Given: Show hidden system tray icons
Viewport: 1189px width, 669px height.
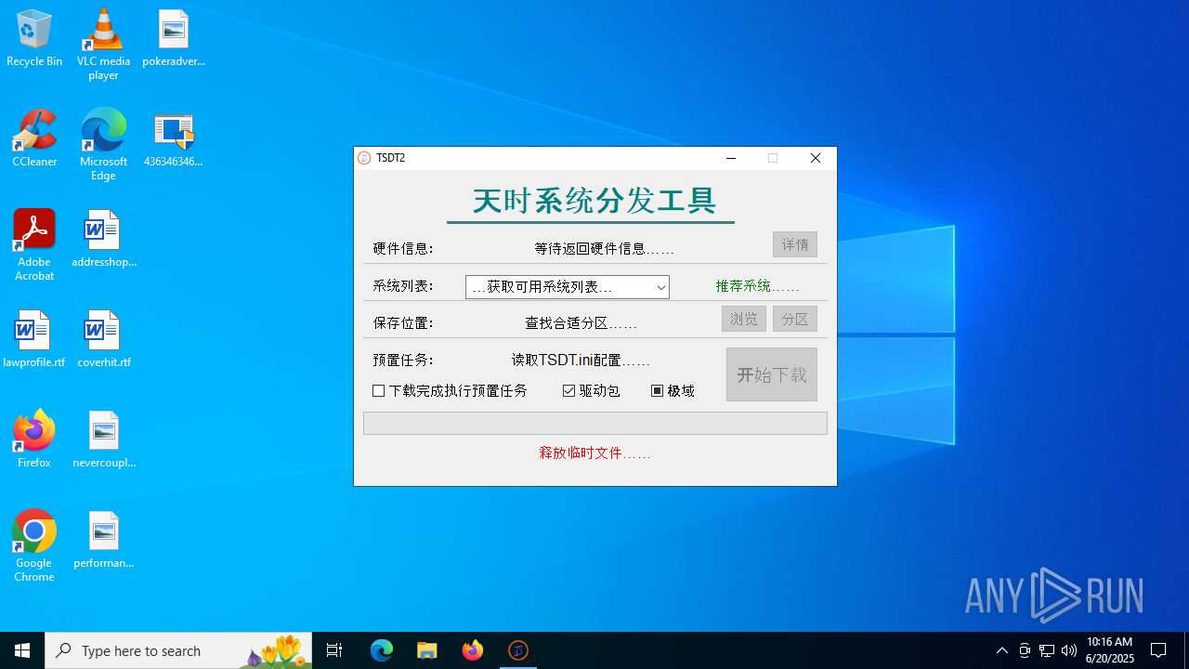Looking at the screenshot, I should tap(1001, 650).
